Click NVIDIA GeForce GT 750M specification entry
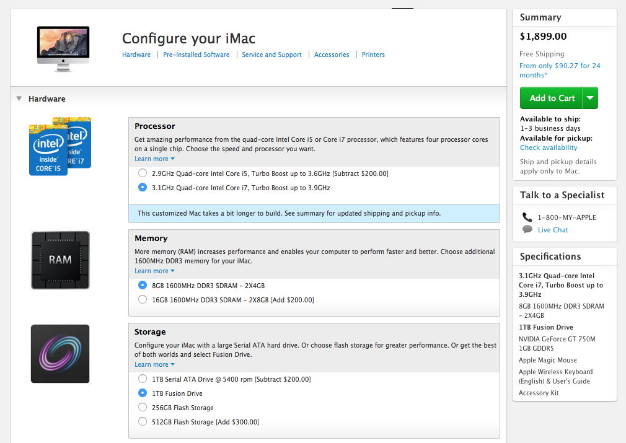The height and width of the screenshot is (443, 626). 557,344
